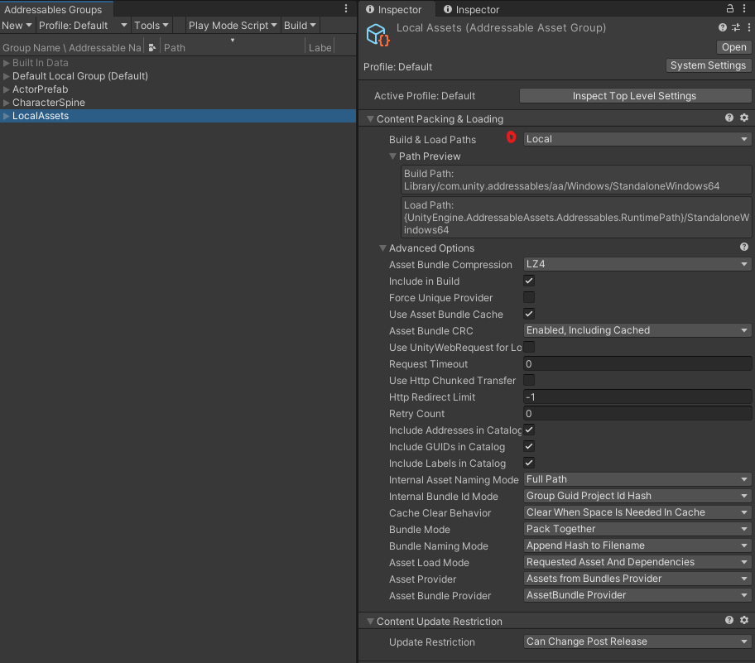Toggle Include in Build checkbox
The width and height of the screenshot is (755, 663).
(x=529, y=281)
